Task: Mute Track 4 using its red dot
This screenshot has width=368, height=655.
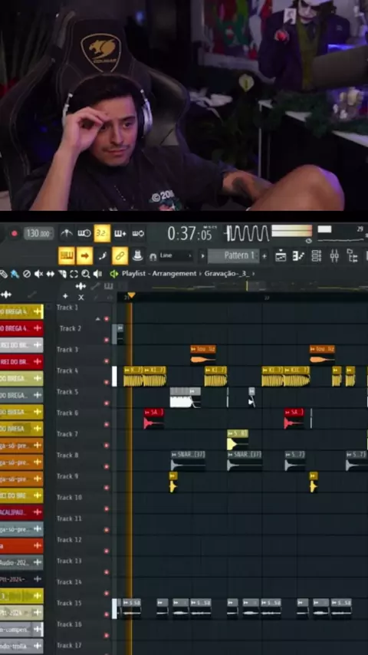Action: (x=106, y=382)
